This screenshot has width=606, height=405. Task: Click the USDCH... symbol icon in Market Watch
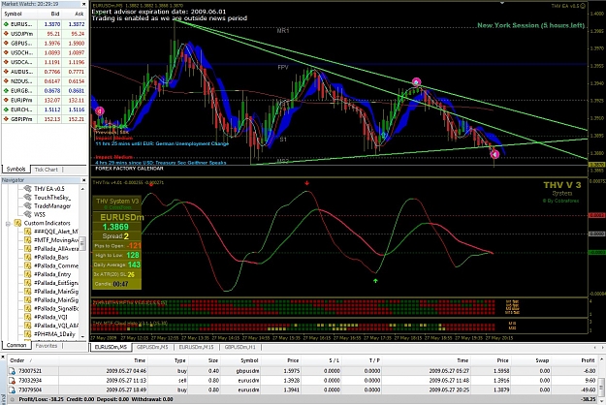pyautogui.click(x=6, y=52)
